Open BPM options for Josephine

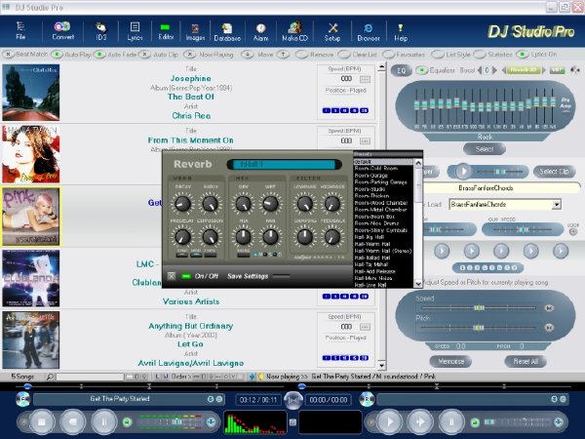click(x=365, y=79)
